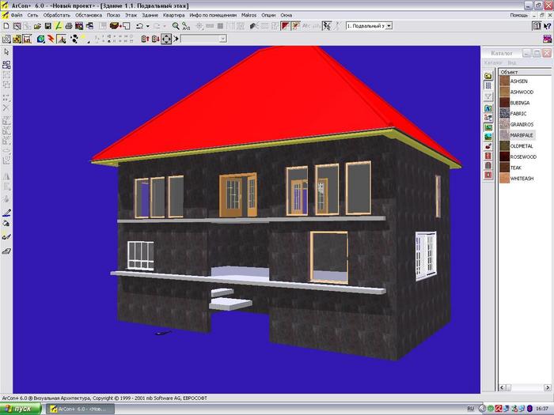Click the move-all-directions arrows icon
554x415 pixels.
pos(166,38)
